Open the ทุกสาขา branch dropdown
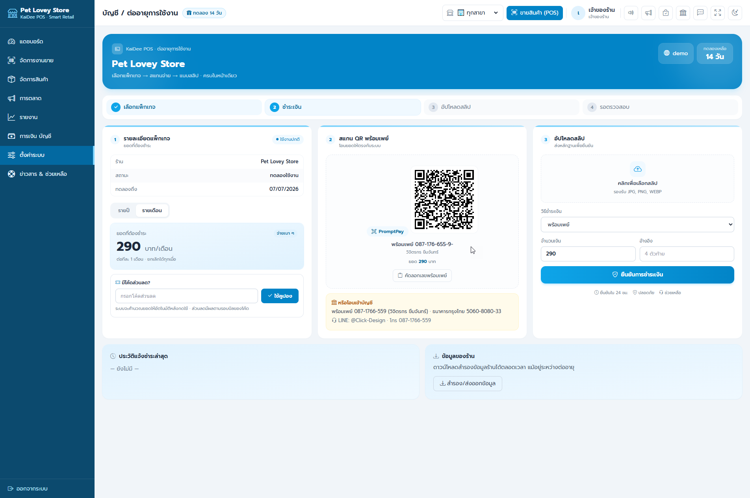The width and height of the screenshot is (750, 498). [473, 13]
